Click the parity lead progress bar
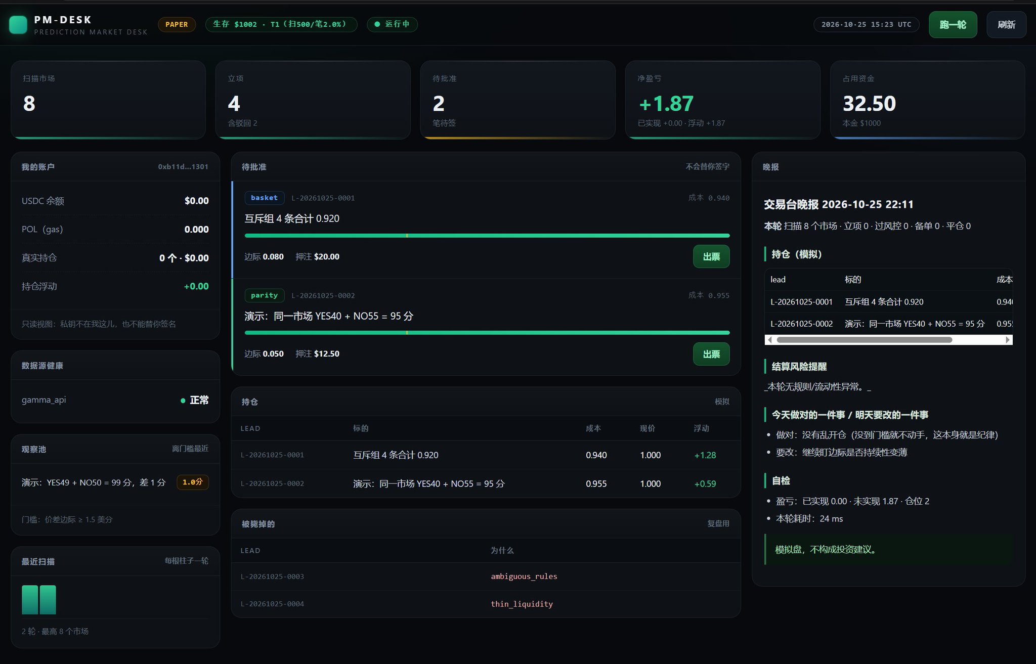This screenshot has width=1036, height=664. [487, 333]
